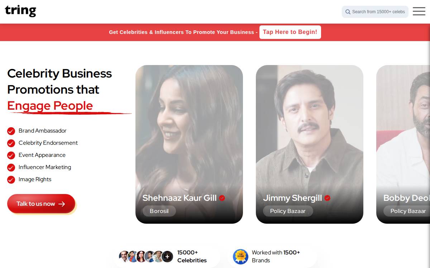Open the Bobby Deol celebrity card
The height and width of the screenshot is (268, 430).
click(403, 144)
